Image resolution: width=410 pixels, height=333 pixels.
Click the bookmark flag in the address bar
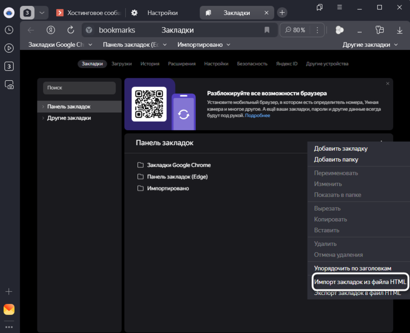pos(267,30)
